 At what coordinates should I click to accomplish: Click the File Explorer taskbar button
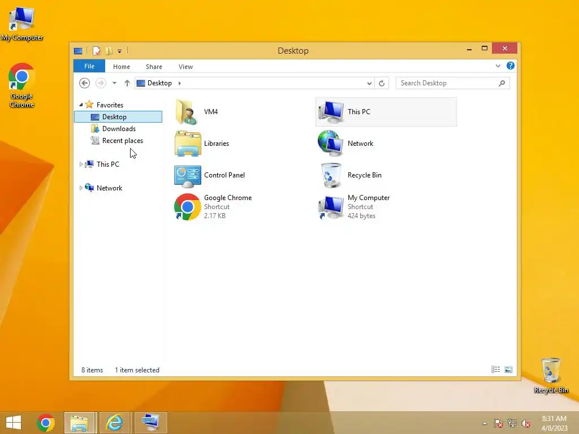80,423
